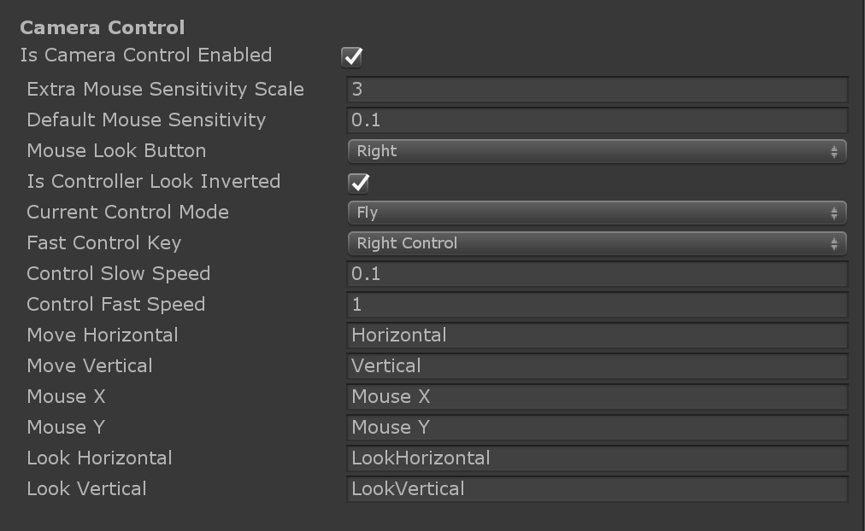Select the Move Horizontal input field

(x=596, y=336)
